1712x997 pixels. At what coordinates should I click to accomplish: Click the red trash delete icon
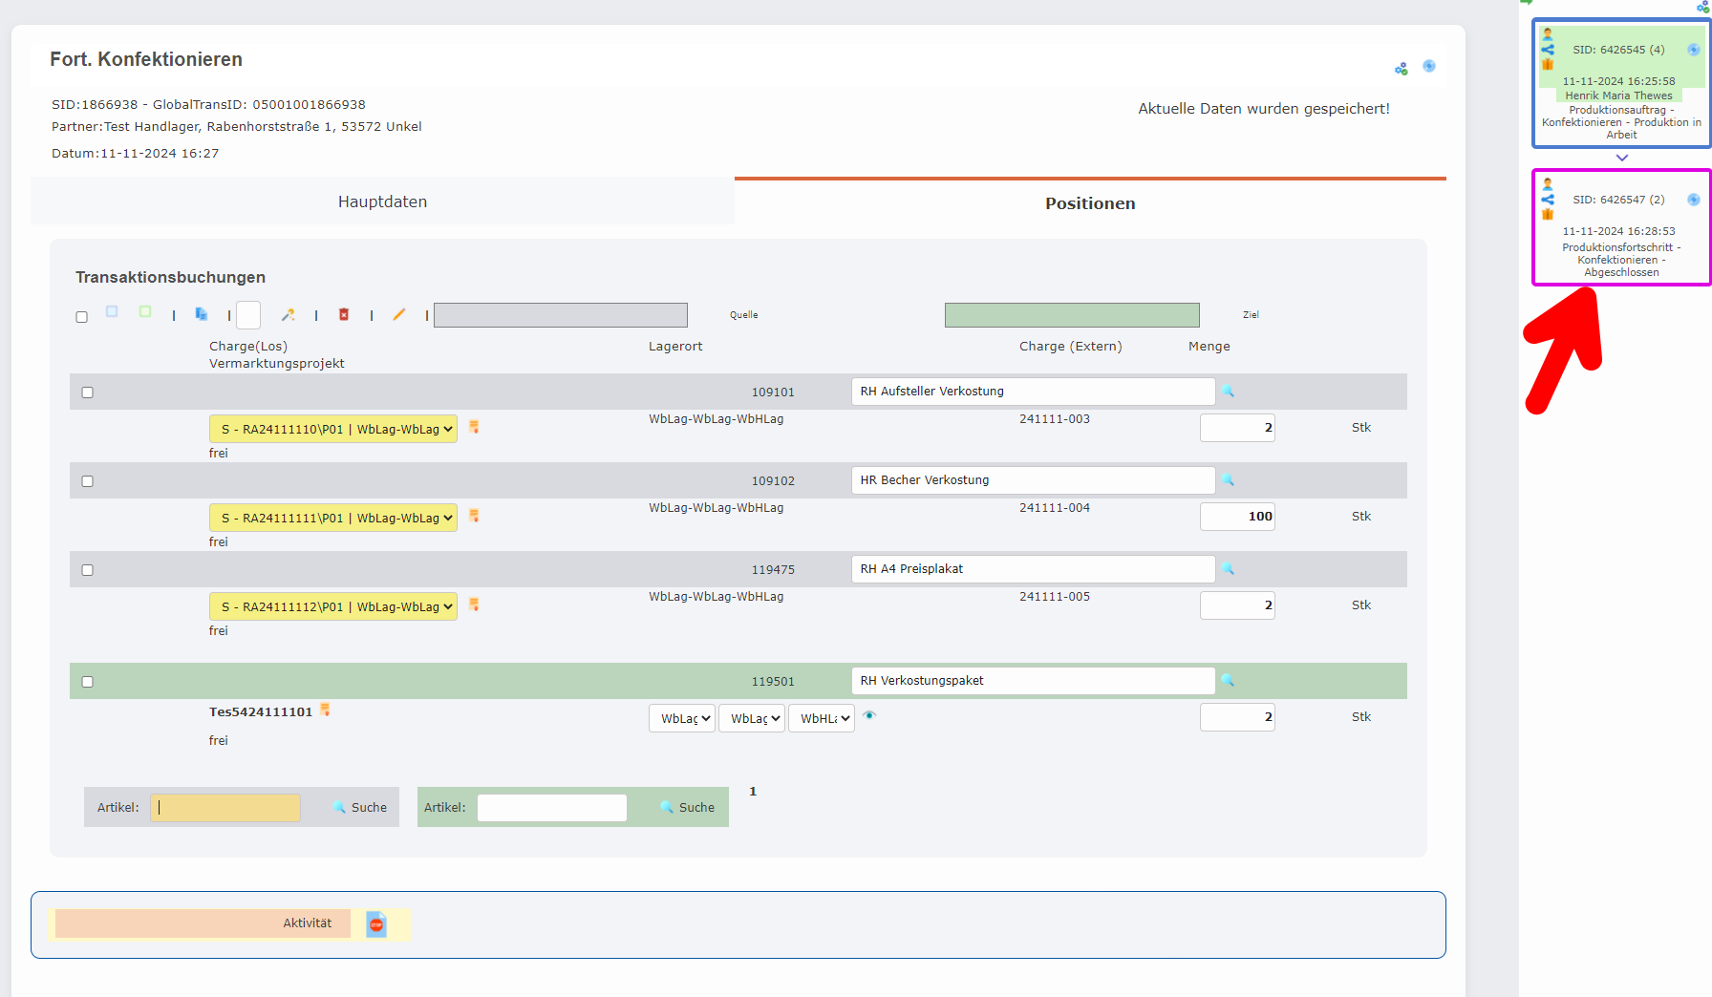pos(344,314)
